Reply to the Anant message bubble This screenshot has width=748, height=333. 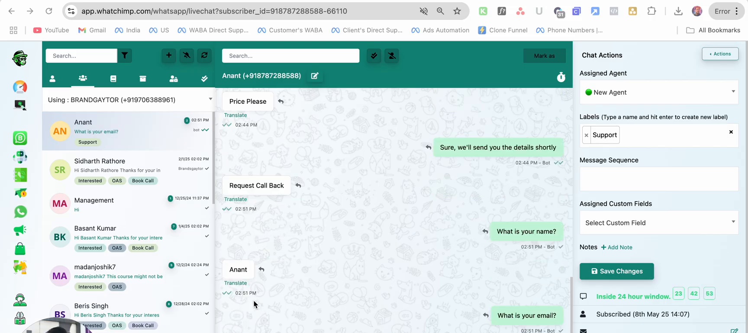pyautogui.click(x=261, y=269)
